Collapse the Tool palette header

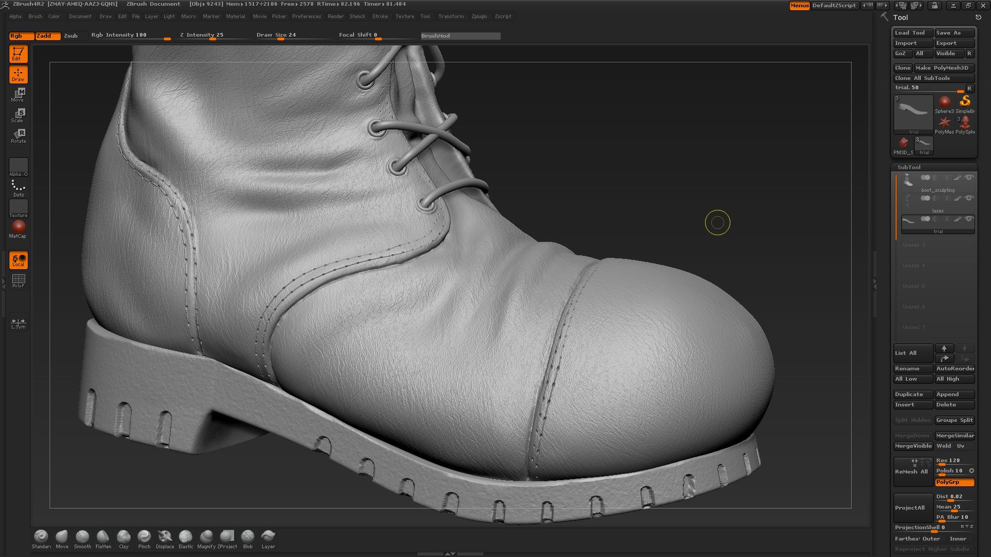901,17
